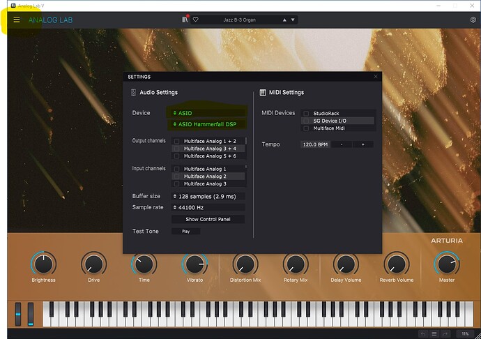Viewport: 481px width, 339px height.
Task: Close the Settings dialog
Action: pyautogui.click(x=376, y=77)
